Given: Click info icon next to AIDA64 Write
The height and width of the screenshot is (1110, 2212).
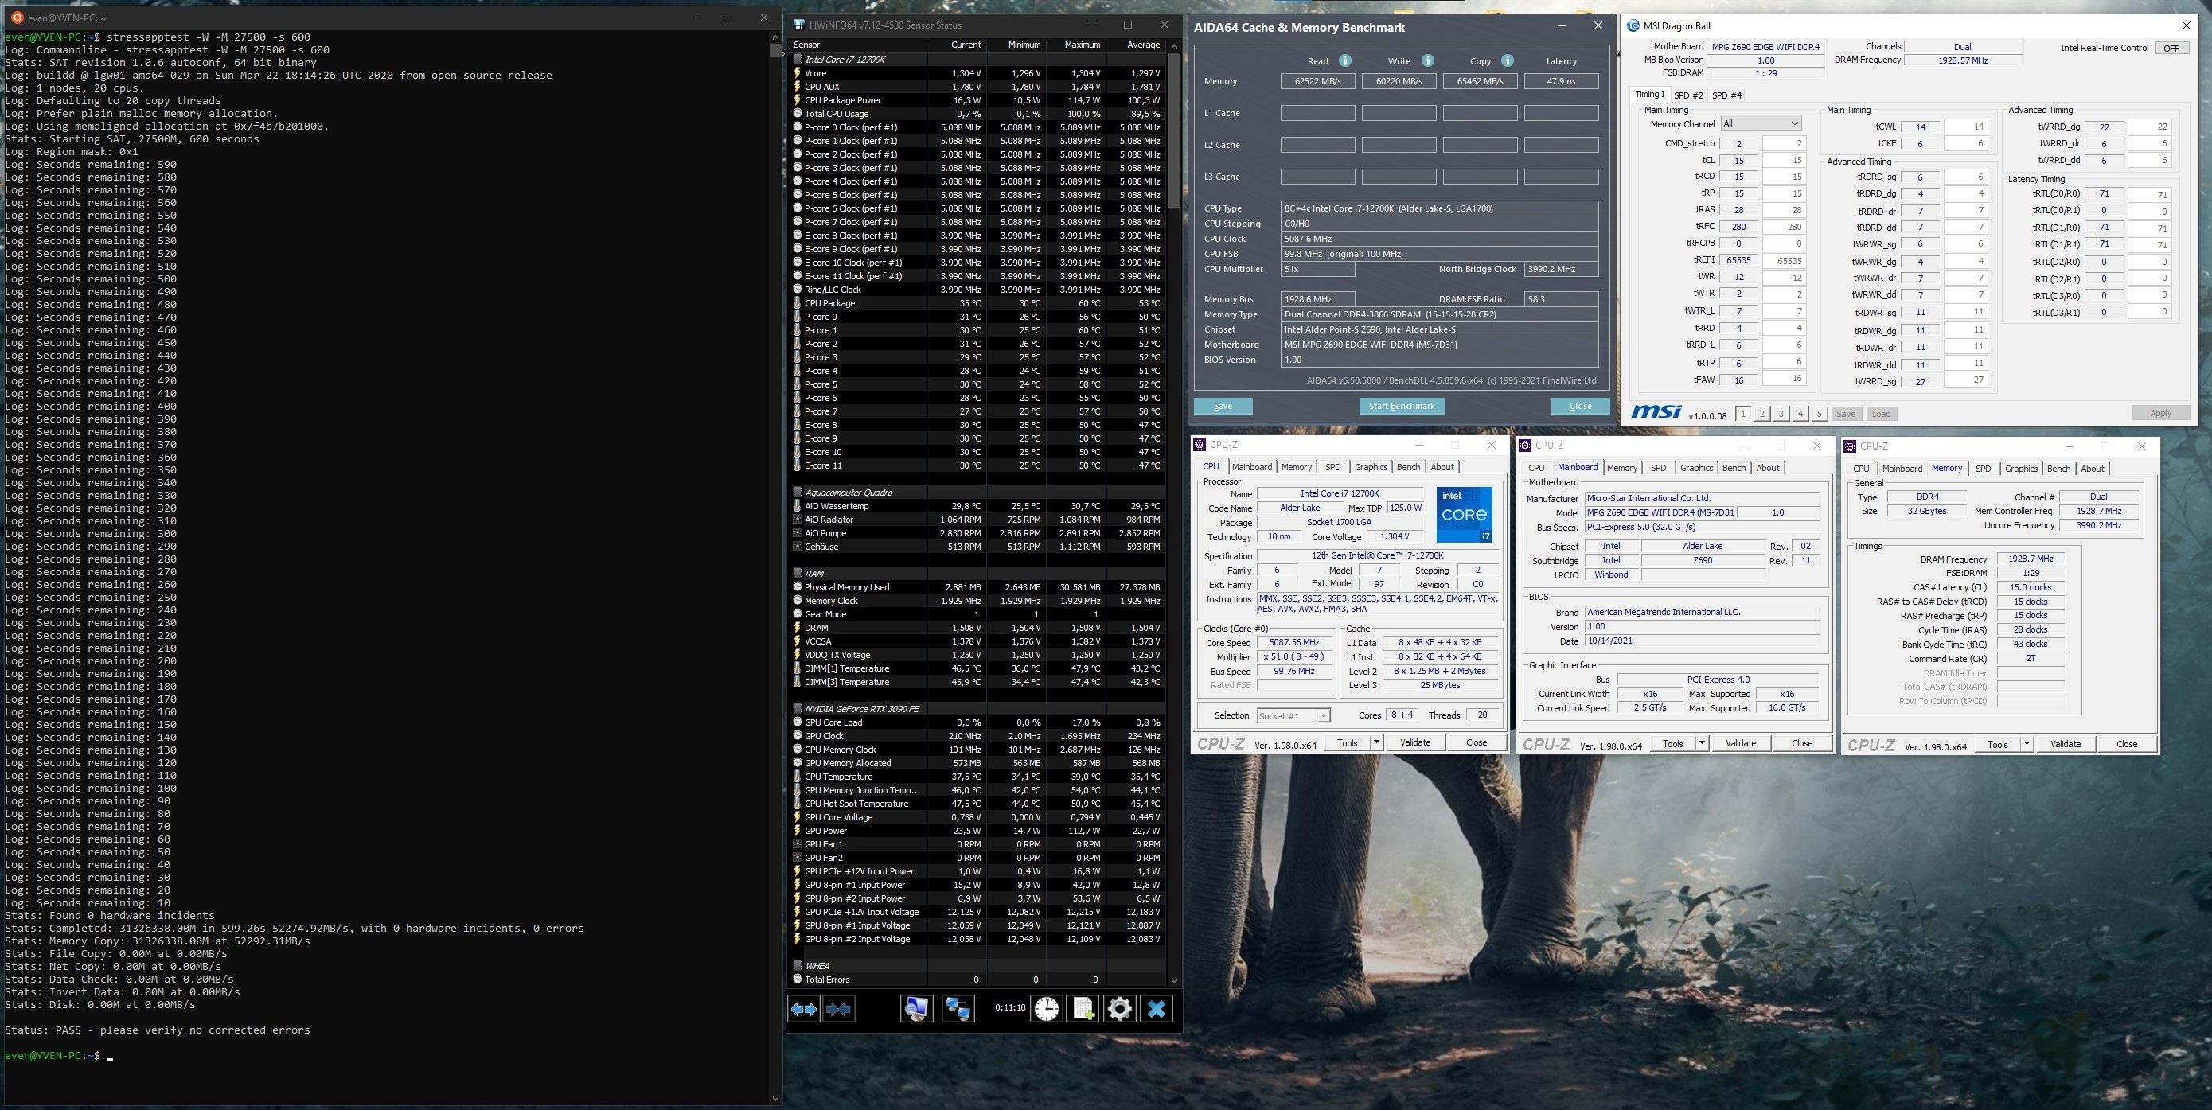Looking at the screenshot, I should tap(1427, 61).
